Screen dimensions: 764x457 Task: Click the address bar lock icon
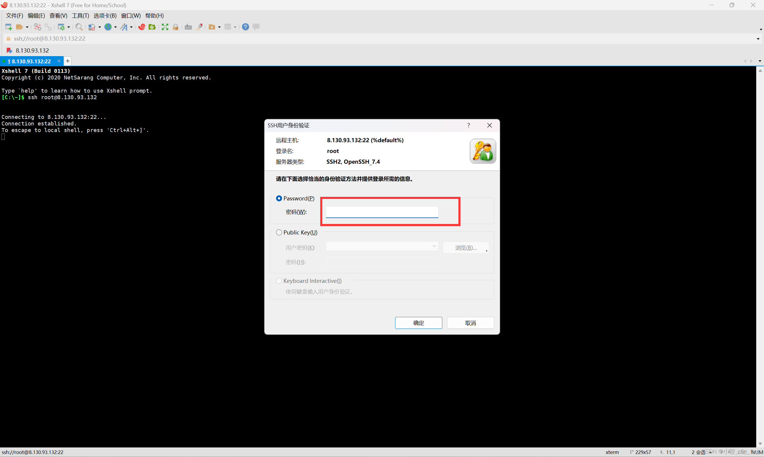(x=9, y=39)
